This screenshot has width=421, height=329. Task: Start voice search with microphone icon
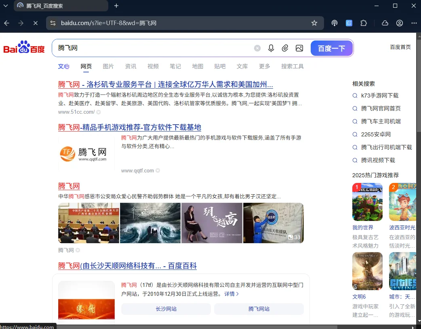click(271, 48)
